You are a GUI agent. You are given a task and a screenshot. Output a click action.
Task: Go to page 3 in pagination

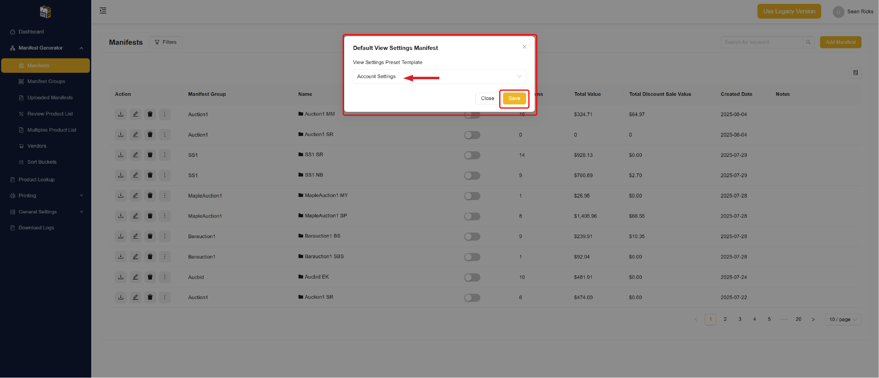pos(740,319)
